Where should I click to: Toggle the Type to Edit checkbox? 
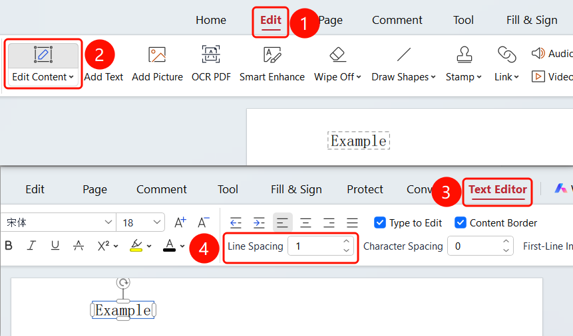click(x=380, y=222)
